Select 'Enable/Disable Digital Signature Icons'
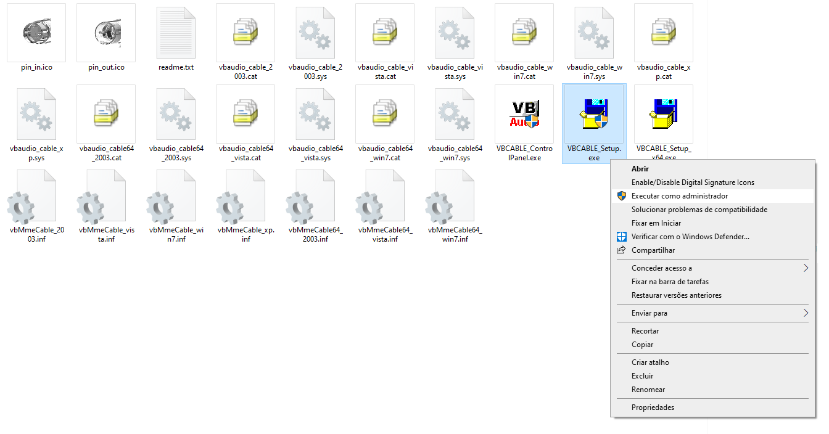Viewport: 829px width, 434px height. point(693,182)
